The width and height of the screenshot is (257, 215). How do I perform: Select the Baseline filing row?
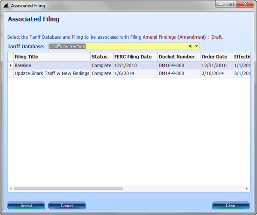coord(129,65)
